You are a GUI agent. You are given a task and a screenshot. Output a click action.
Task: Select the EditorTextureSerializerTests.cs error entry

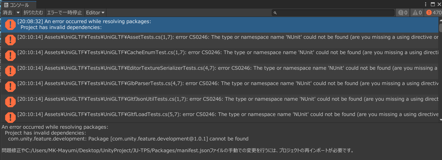click(219, 71)
